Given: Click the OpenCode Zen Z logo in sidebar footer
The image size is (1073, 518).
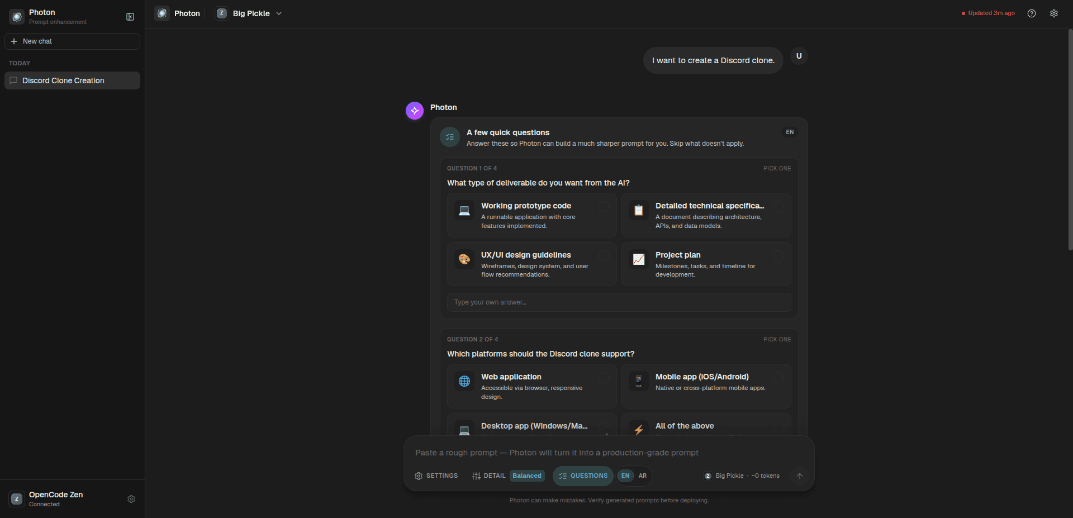Looking at the screenshot, I should point(17,499).
